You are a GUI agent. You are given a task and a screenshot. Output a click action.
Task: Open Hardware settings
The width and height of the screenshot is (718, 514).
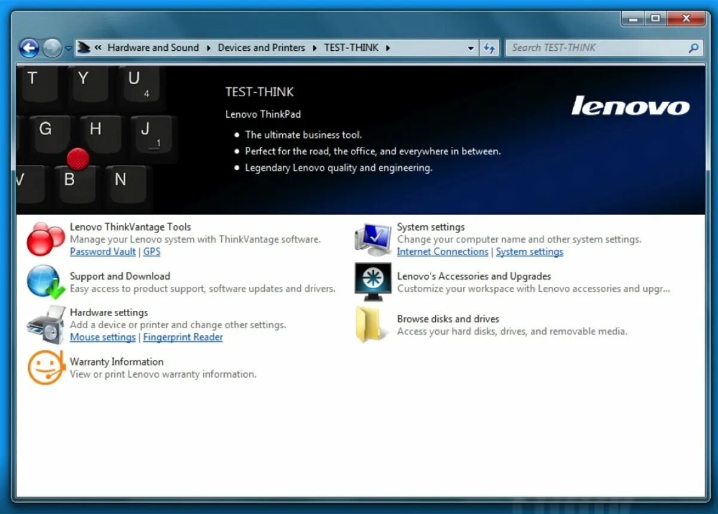(109, 313)
